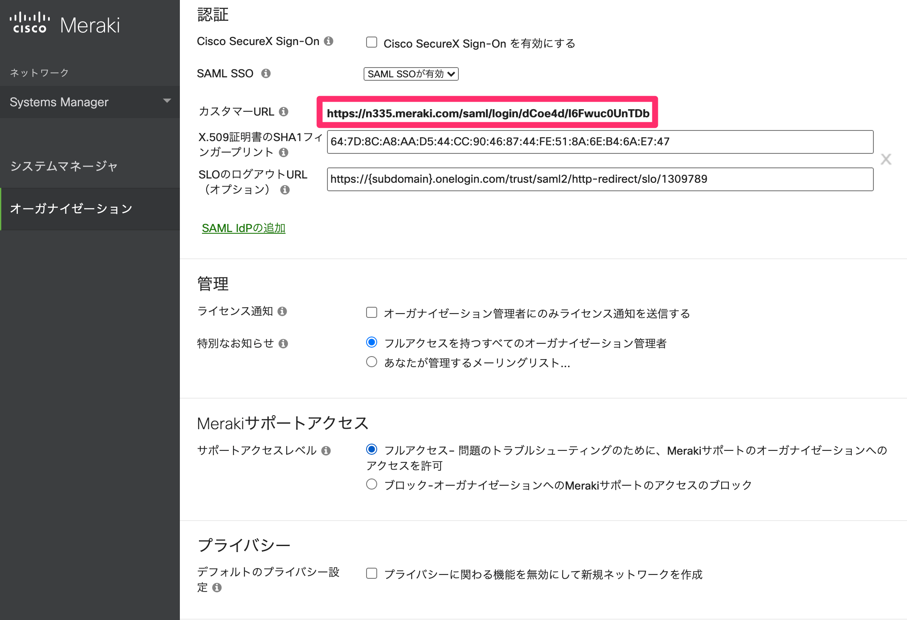Remove the SAML IdP with X icon

[x=886, y=159]
